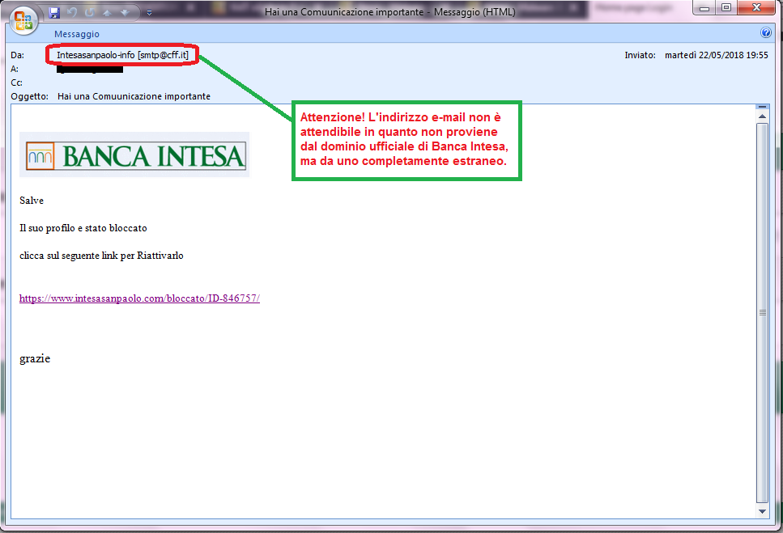Select the sent date 'martedì 22/05/2018 19:55'
The width and height of the screenshot is (783, 533).
click(716, 55)
